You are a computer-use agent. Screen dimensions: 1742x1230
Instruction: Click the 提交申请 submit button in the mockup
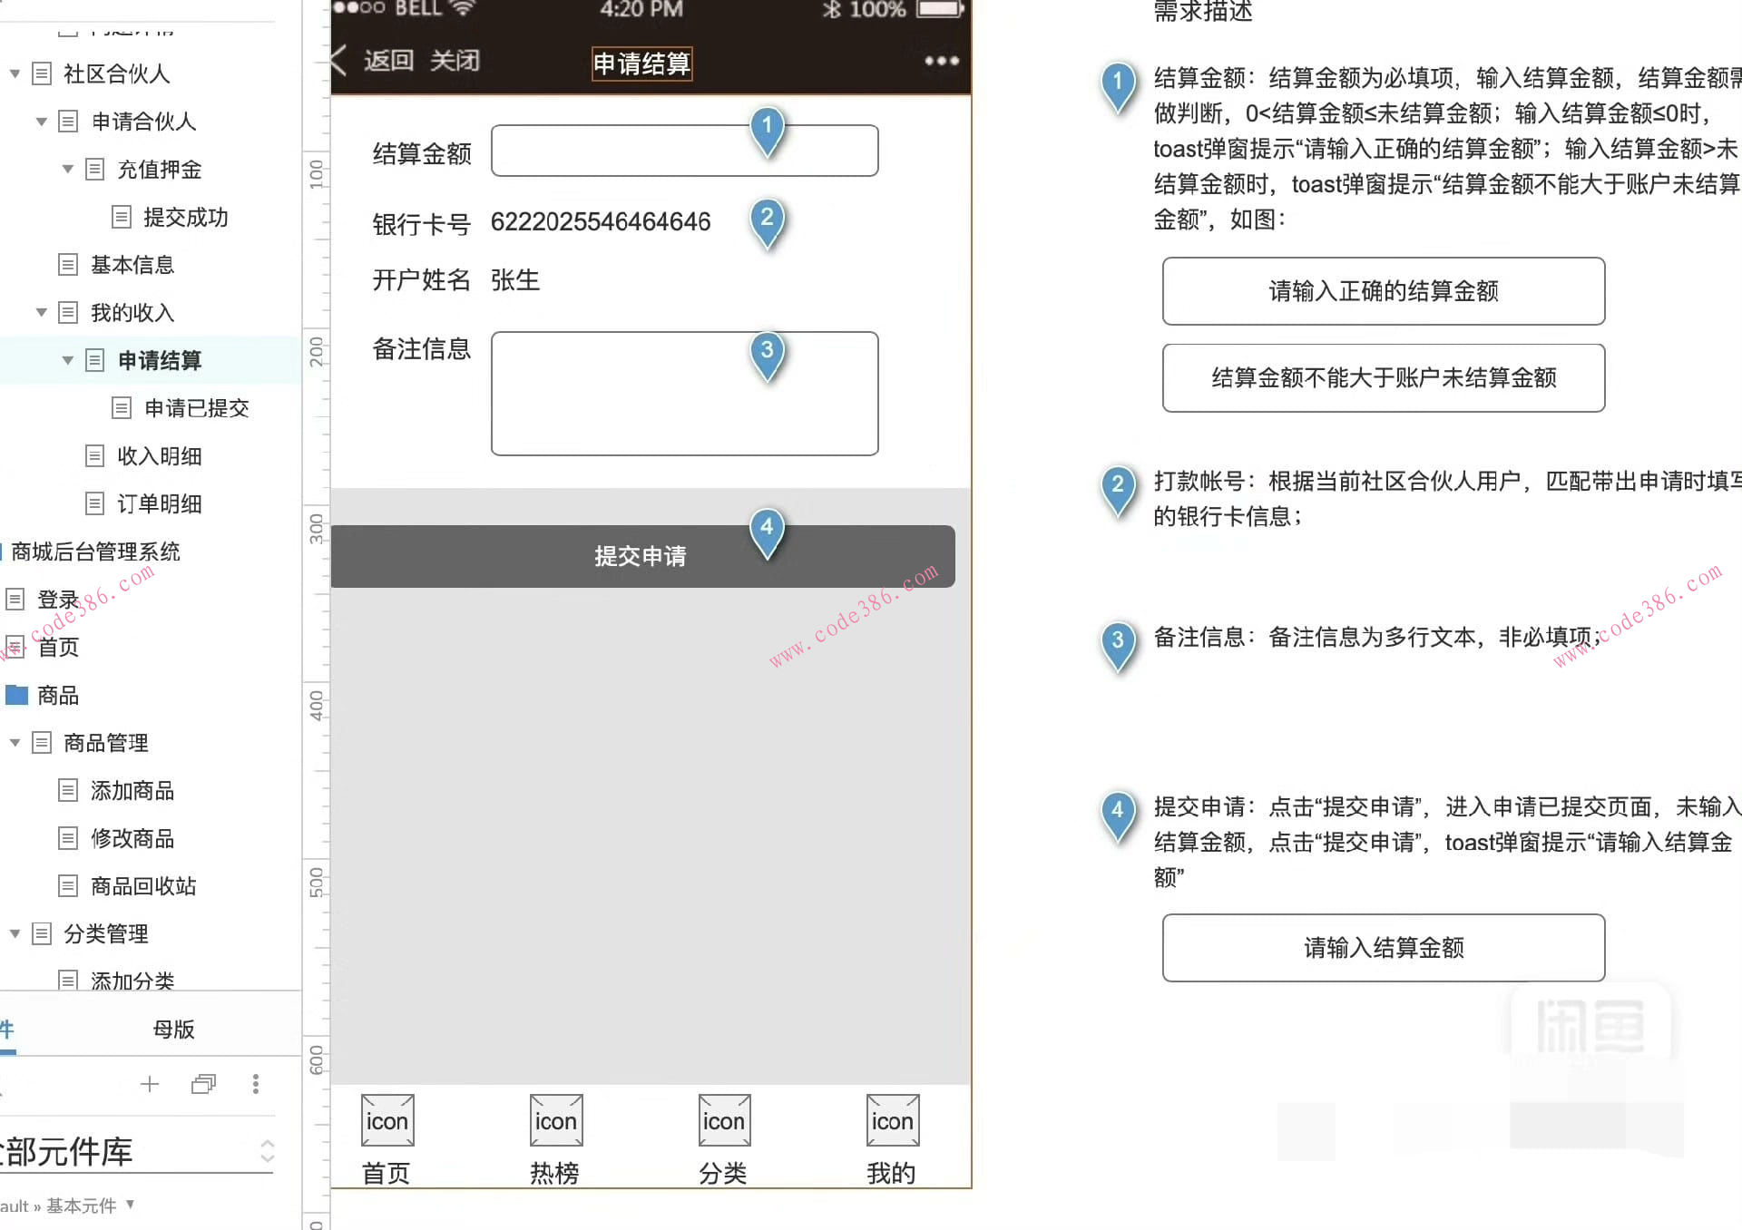tap(641, 556)
